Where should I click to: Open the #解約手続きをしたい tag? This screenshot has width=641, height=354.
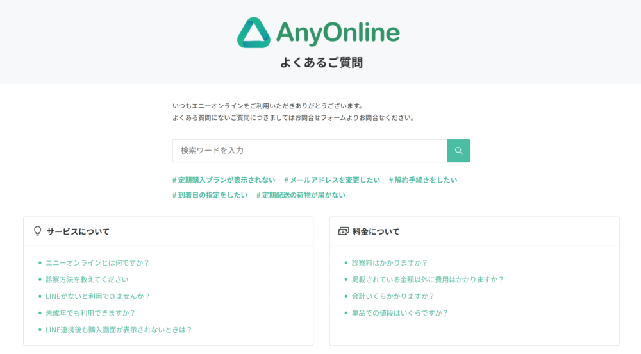(x=423, y=180)
